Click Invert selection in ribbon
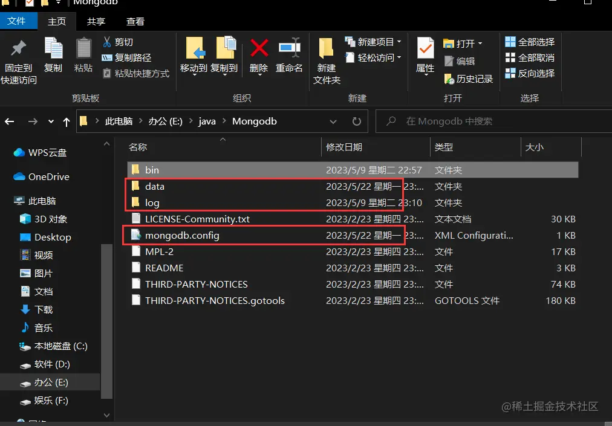Image resolution: width=612 pixels, height=426 pixels. [530, 73]
